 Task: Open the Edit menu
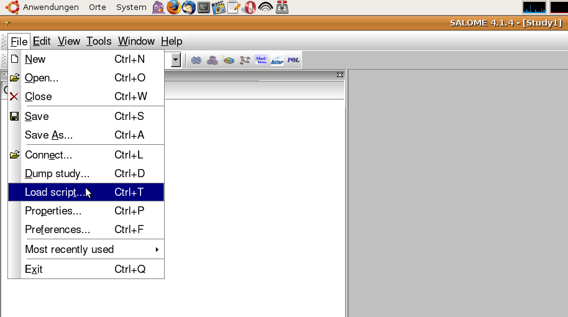click(42, 41)
